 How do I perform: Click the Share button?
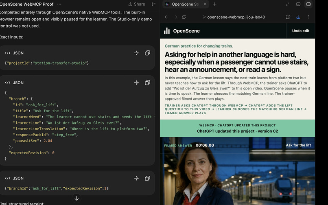click(137, 4)
